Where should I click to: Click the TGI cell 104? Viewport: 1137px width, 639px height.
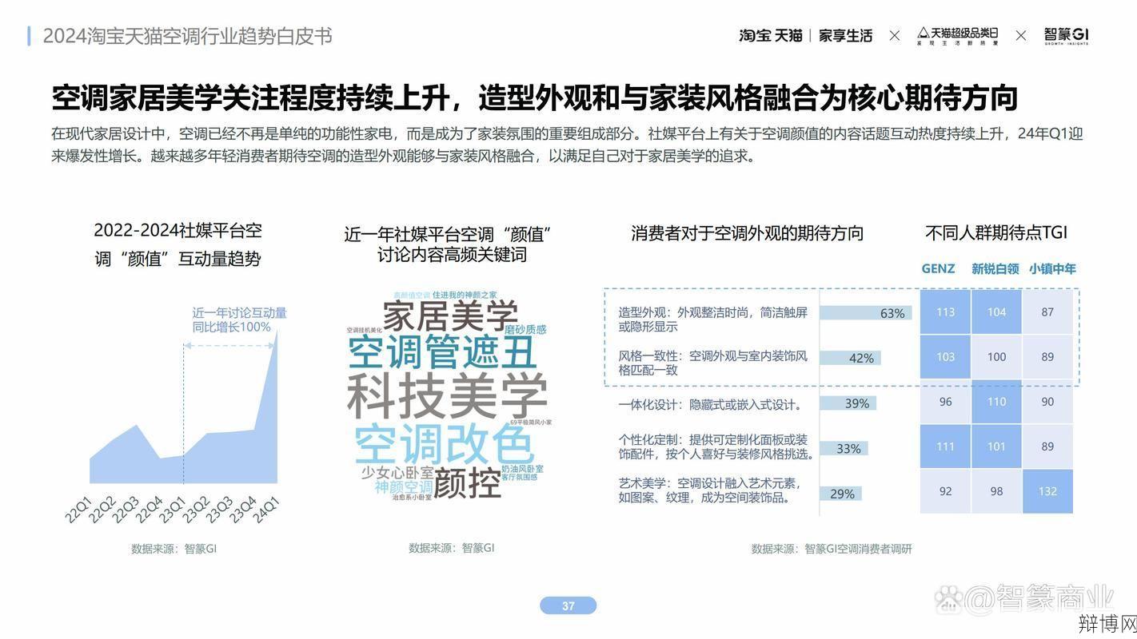click(x=996, y=312)
